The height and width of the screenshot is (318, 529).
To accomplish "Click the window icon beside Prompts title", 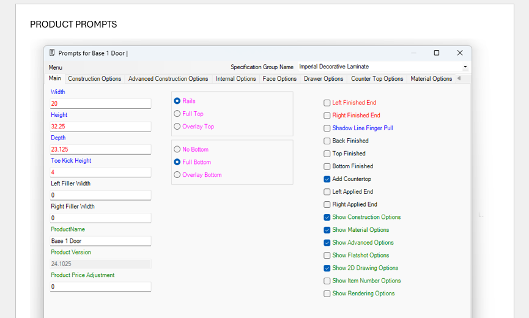I will pos(52,53).
